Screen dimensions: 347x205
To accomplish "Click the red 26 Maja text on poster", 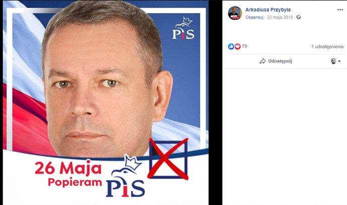I will (68, 168).
